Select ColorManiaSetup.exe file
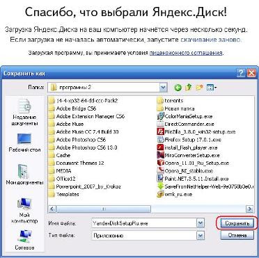The height and width of the screenshot is (258, 259). pyautogui.click(x=185, y=116)
